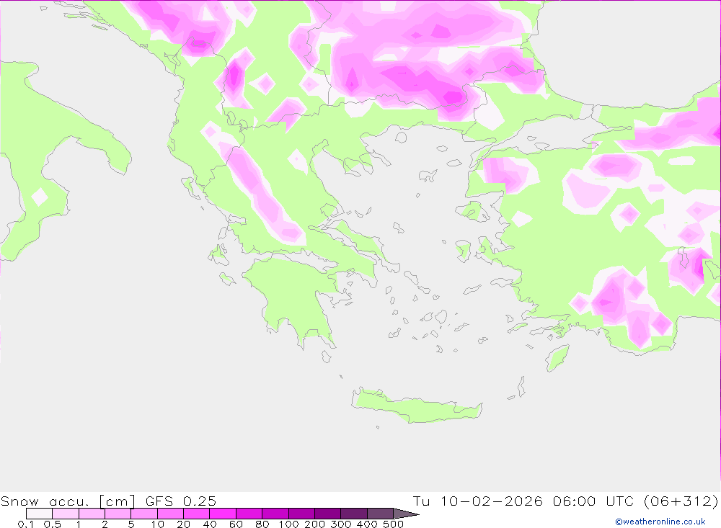Click the '(06+312)' forecast offset text

[681, 501]
